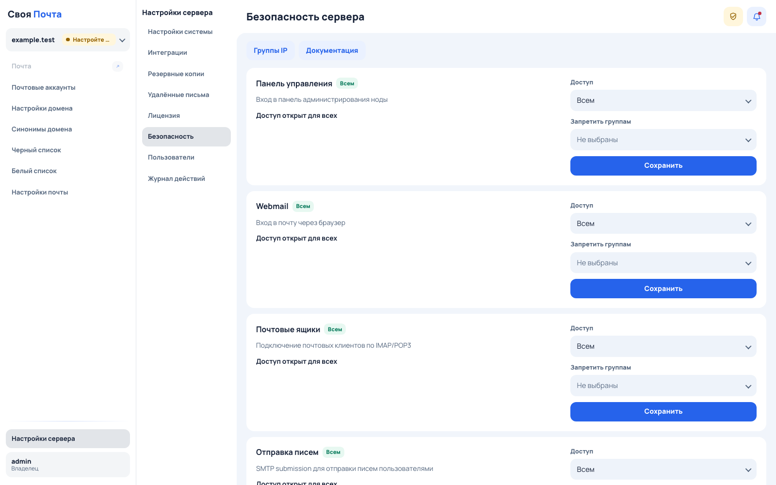Open the Лицензия page
Viewport: 776px width, 485px height.
coord(186,116)
